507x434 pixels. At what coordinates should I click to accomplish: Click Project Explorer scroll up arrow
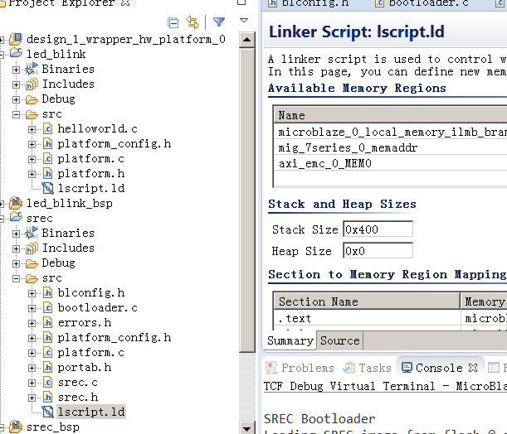(247, 40)
